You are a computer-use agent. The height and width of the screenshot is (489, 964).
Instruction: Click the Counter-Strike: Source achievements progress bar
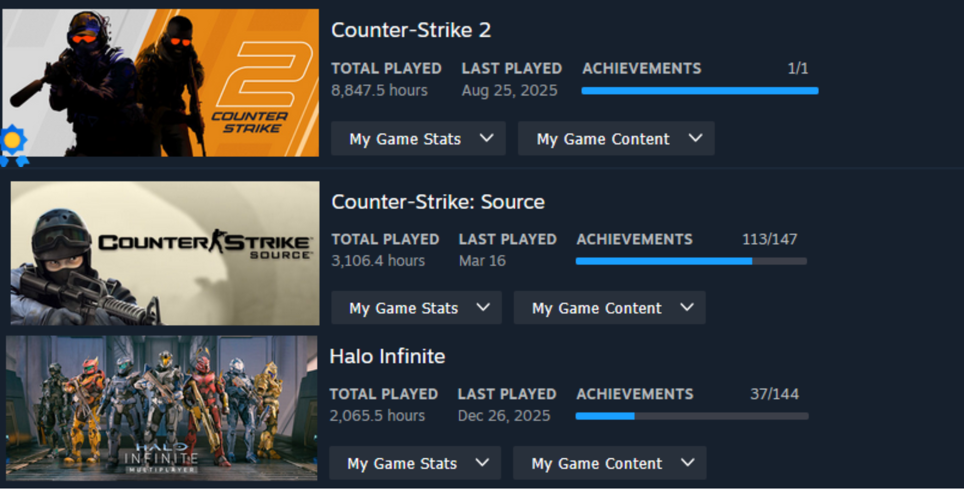click(x=691, y=261)
